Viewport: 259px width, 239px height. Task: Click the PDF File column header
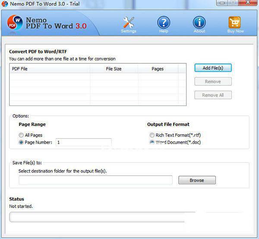pos(50,69)
